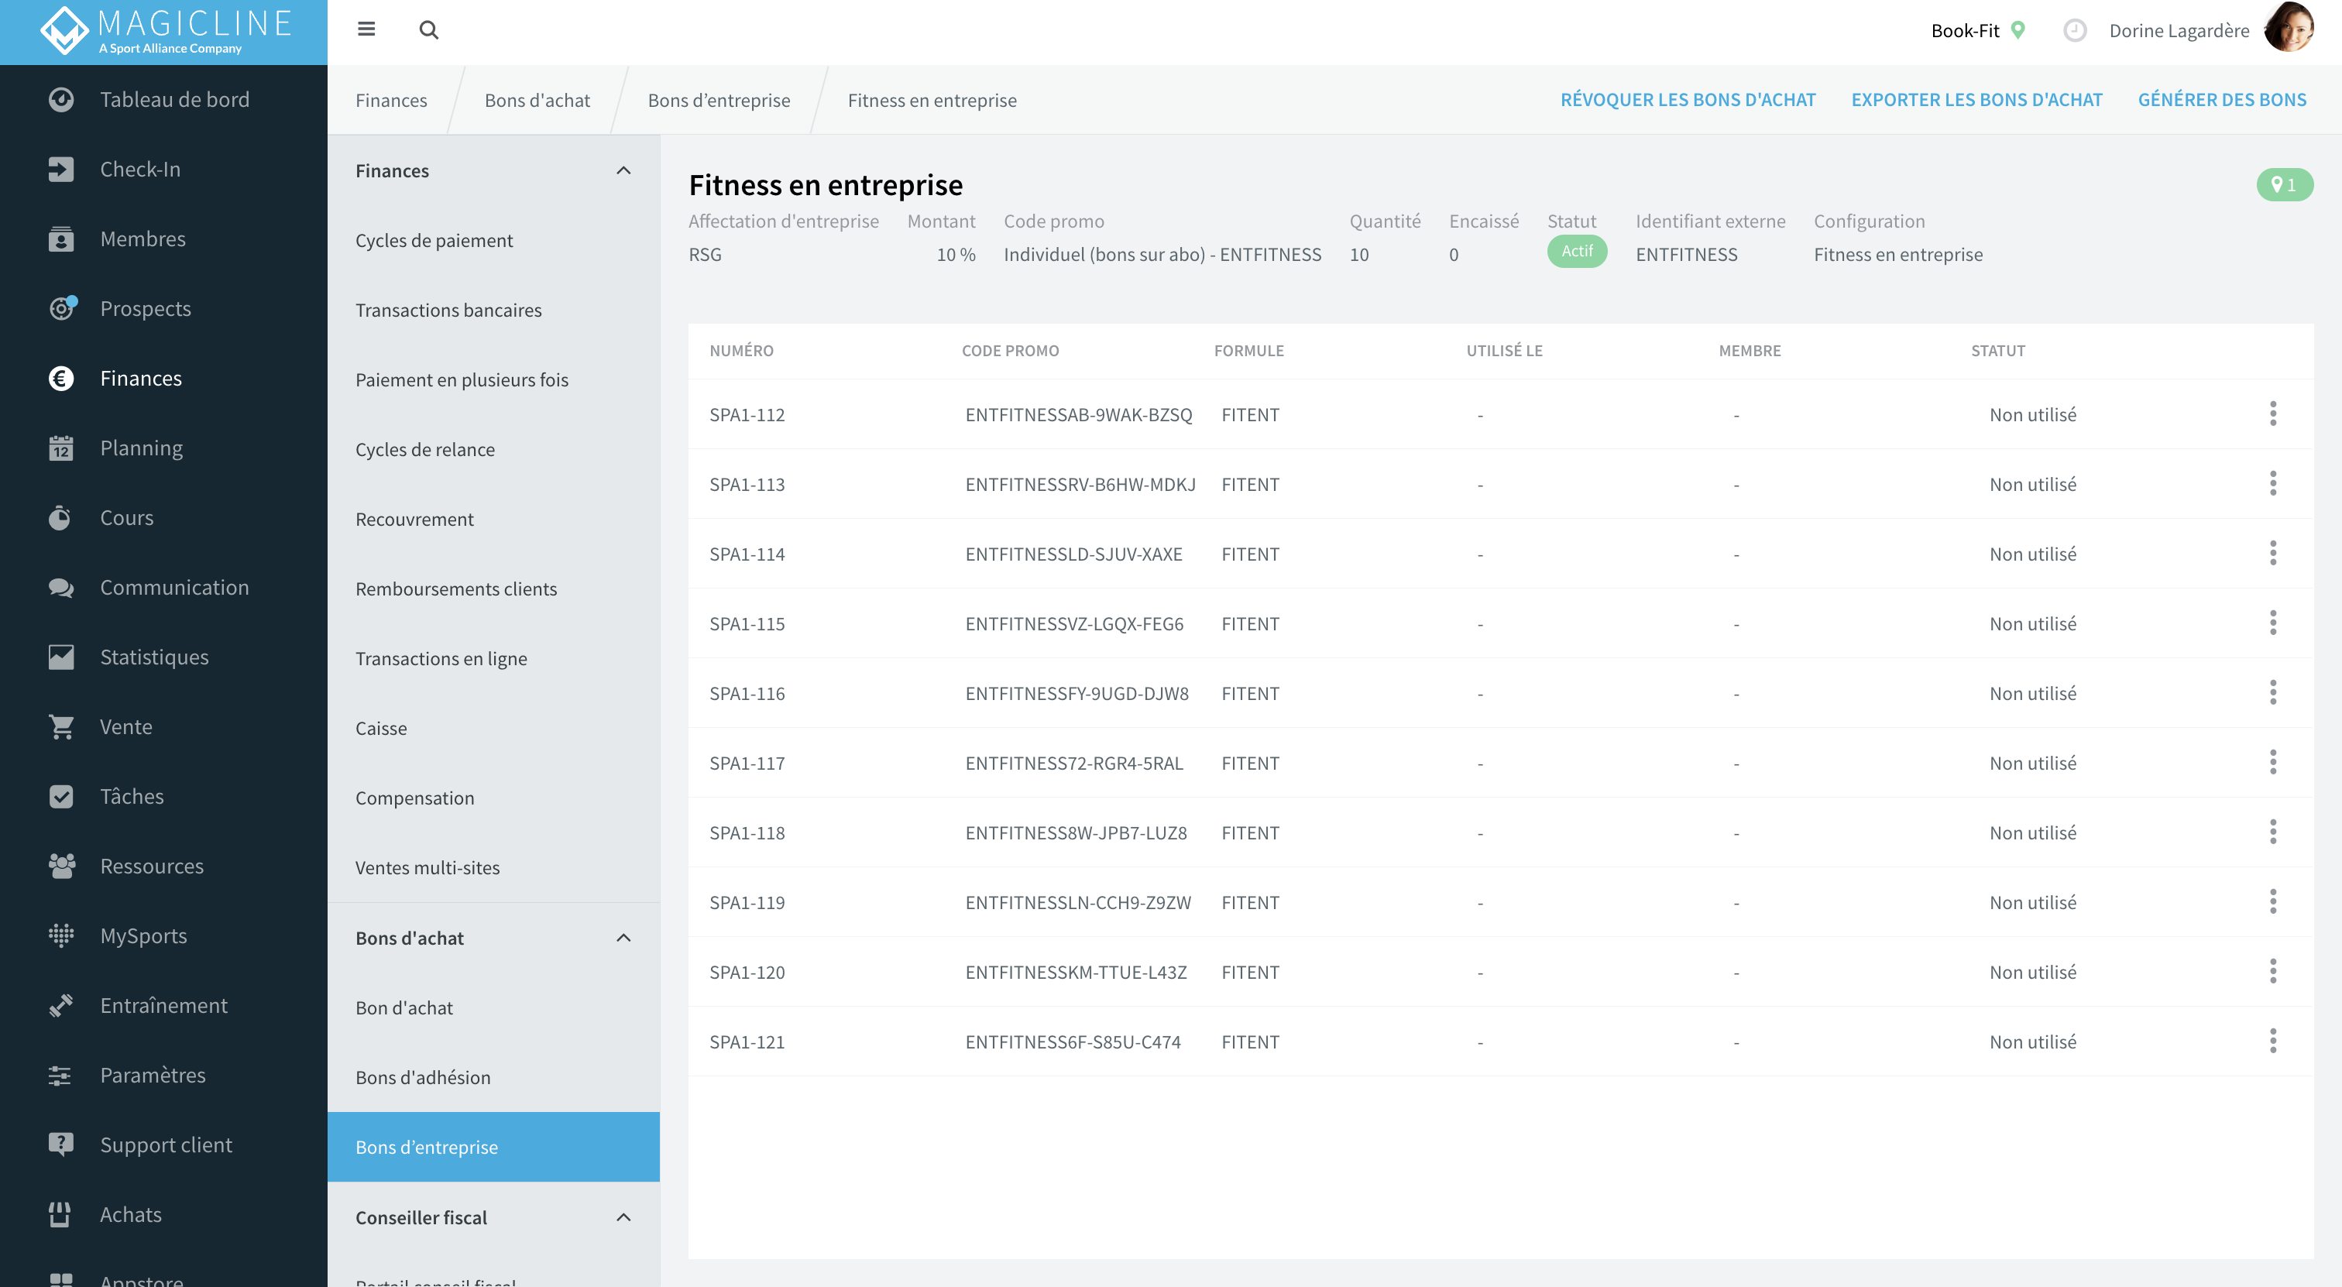
Task: Click the Vente shopping cart icon
Action: point(61,727)
